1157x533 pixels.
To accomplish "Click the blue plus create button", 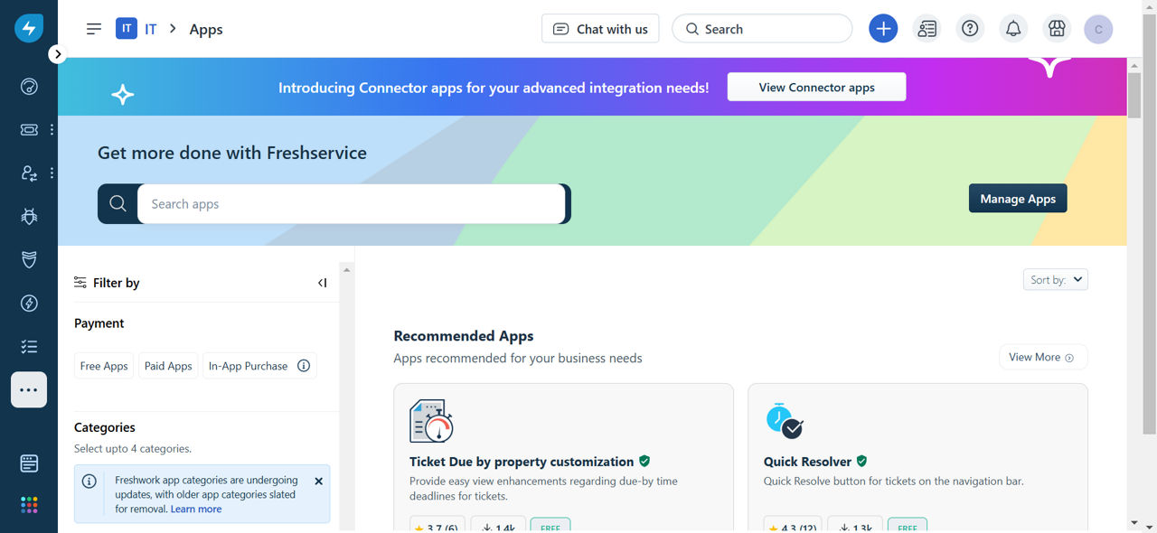I will (883, 29).
